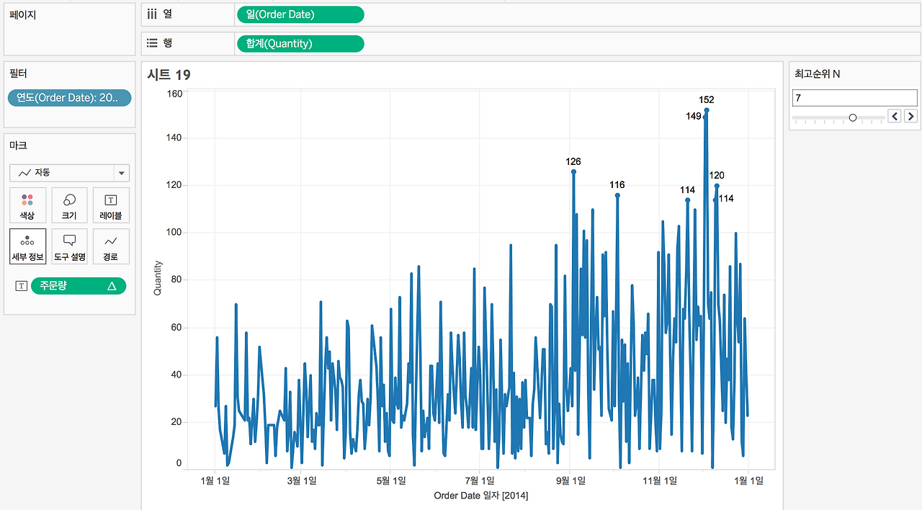This screenshot has width=922, height=510.
Task: Click the 최고순위 N slider handle
Action: click(x=853, y=117)
